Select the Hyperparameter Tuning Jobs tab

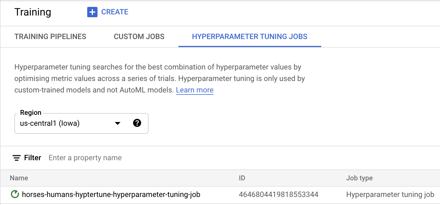[x=250, y=36]
